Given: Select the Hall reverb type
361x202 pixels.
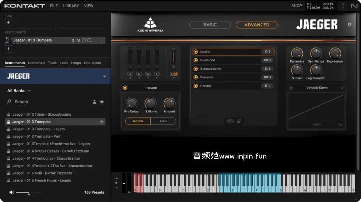Looking at the screenshot, I should tap(163, 121).
